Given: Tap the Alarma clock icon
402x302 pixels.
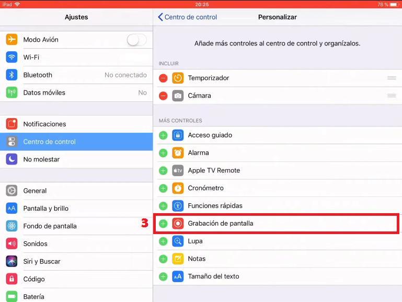Looking at the screenshot, I should (178, 153).
